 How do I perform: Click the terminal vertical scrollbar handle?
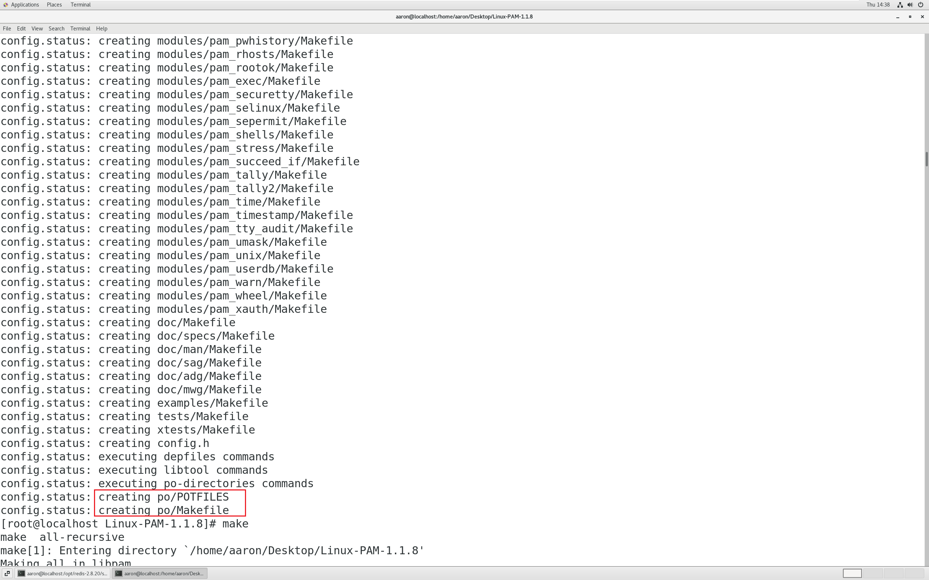click(926, 159)
